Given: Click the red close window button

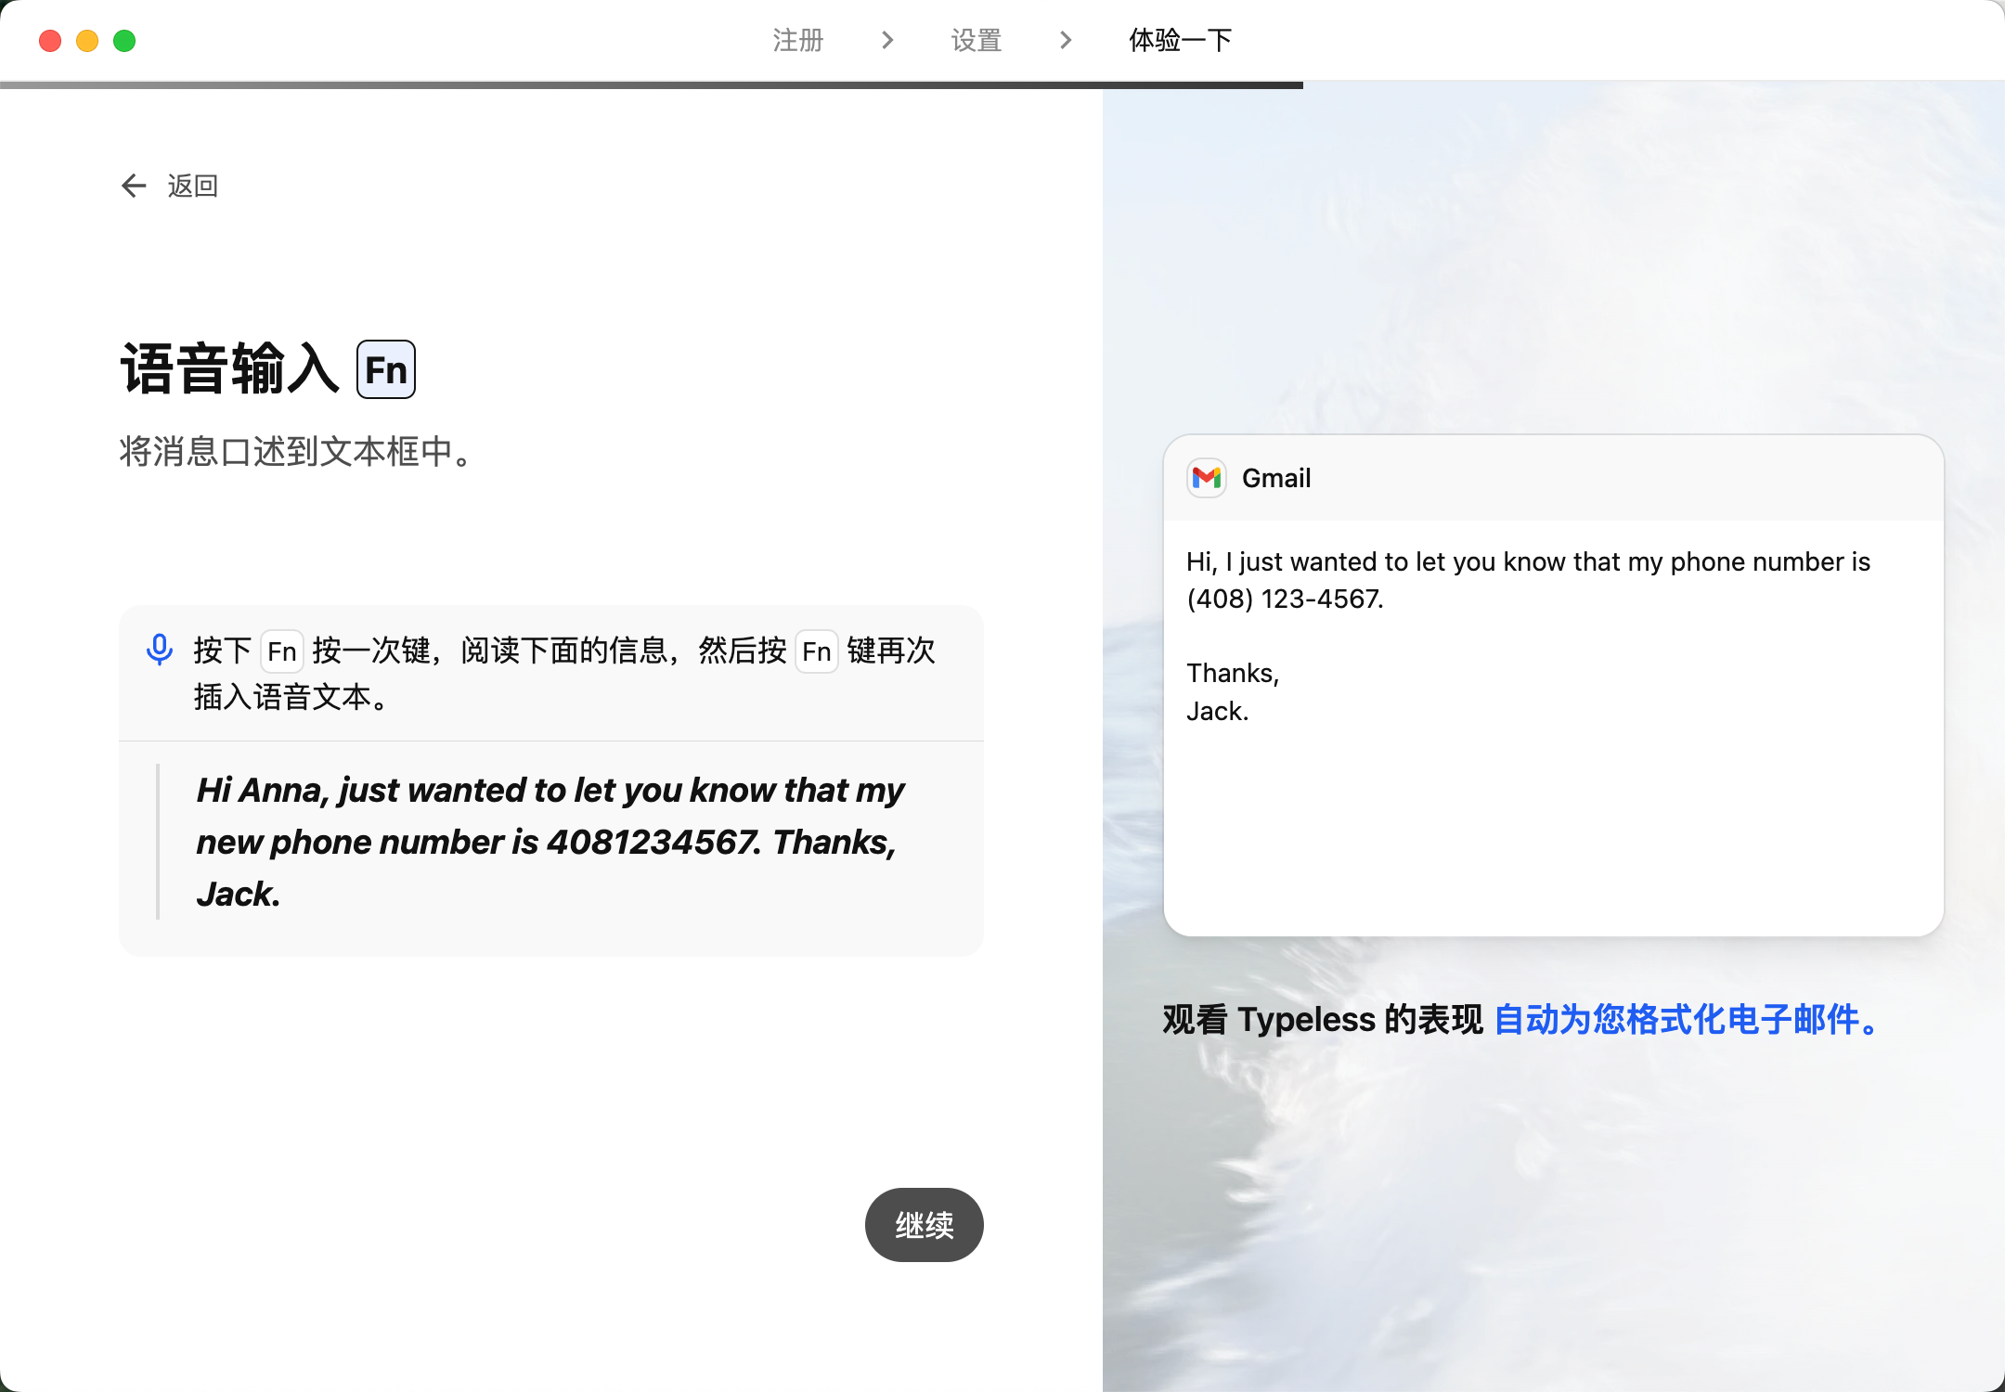Looking at the screenshot, I should point(50,41).
